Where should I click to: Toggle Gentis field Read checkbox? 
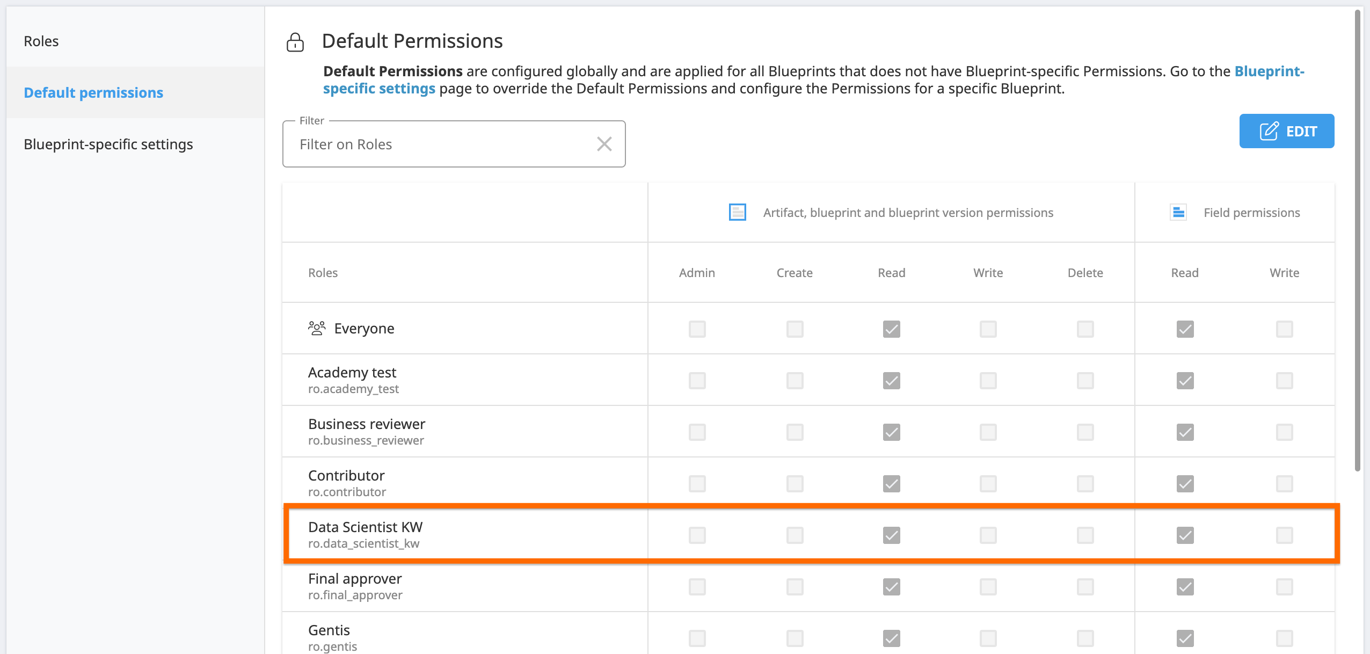[1185, 638]
